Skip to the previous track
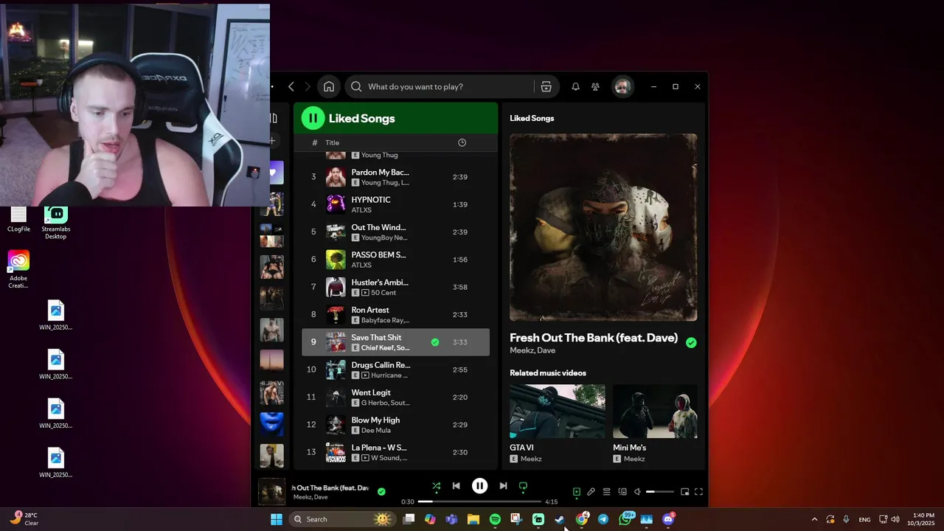The width and height of the screenshot is (944, 531). [x=456, y=486]
